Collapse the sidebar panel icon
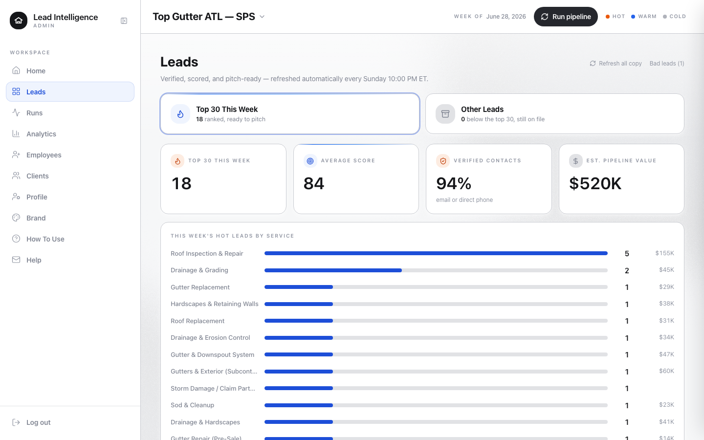 [124, 21]
